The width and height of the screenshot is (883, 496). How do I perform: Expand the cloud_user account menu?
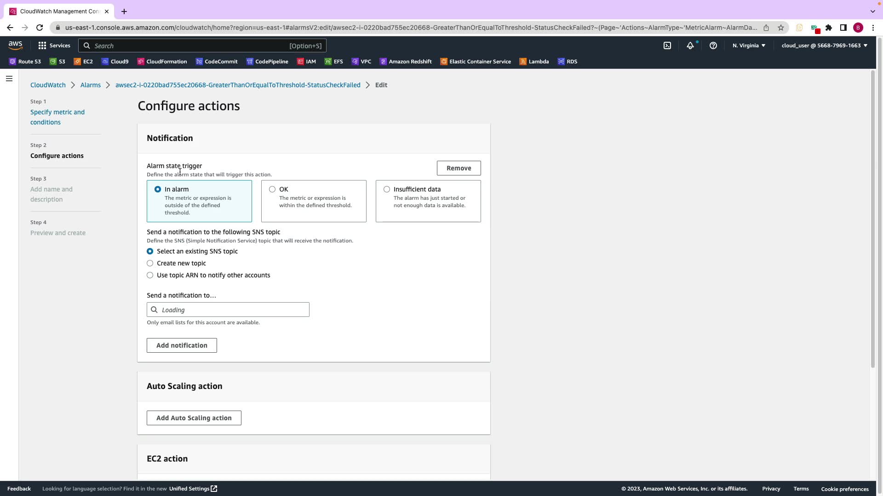click(824, 45)
